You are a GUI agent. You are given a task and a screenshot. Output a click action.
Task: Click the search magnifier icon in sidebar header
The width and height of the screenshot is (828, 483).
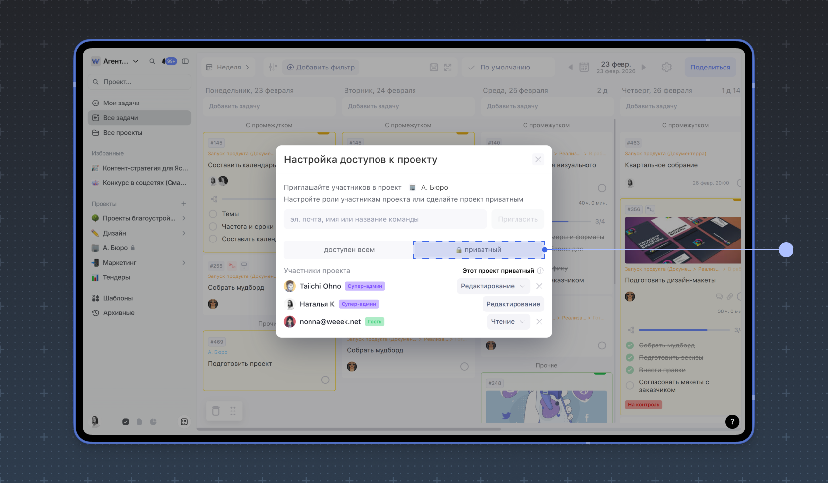[152, 61]
